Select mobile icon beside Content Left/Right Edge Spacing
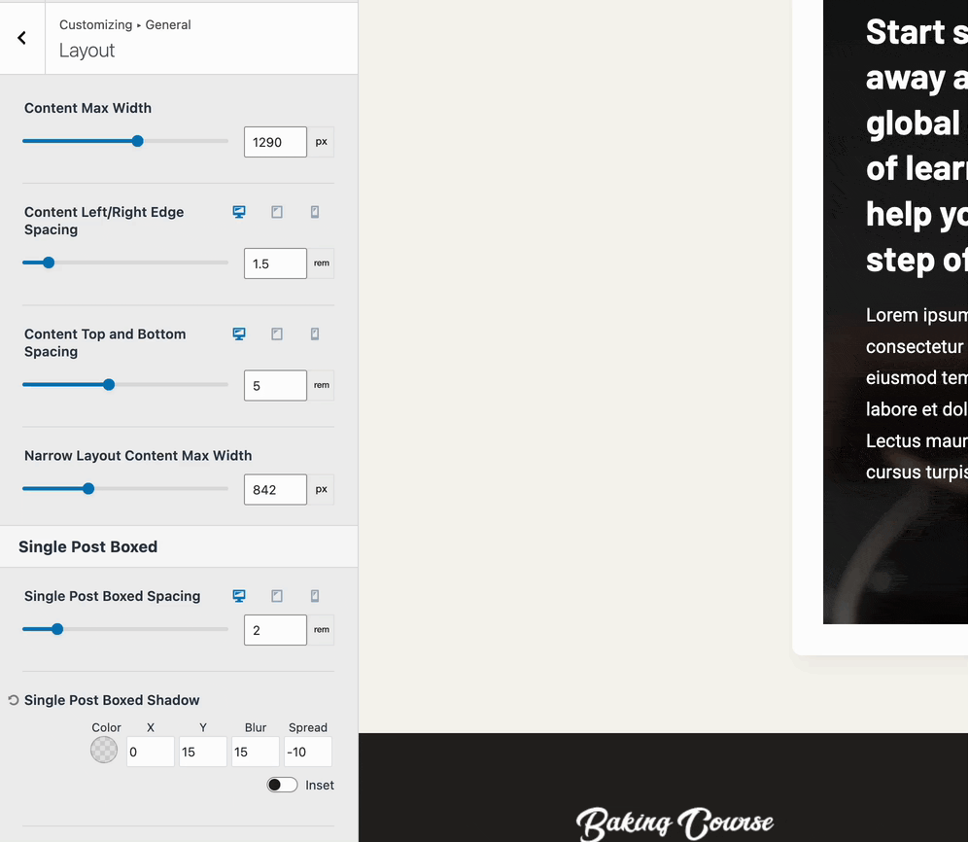This screenshot has width=969, height=842. coord(314,211)
